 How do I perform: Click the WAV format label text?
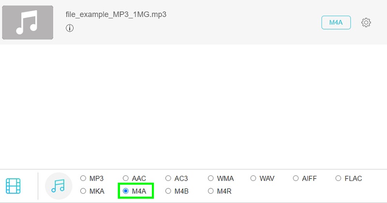[x=267, y=178]
